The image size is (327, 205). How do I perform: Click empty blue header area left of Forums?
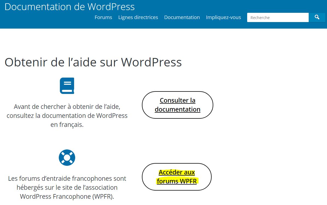pyautogui.click(x=46, y=19)
